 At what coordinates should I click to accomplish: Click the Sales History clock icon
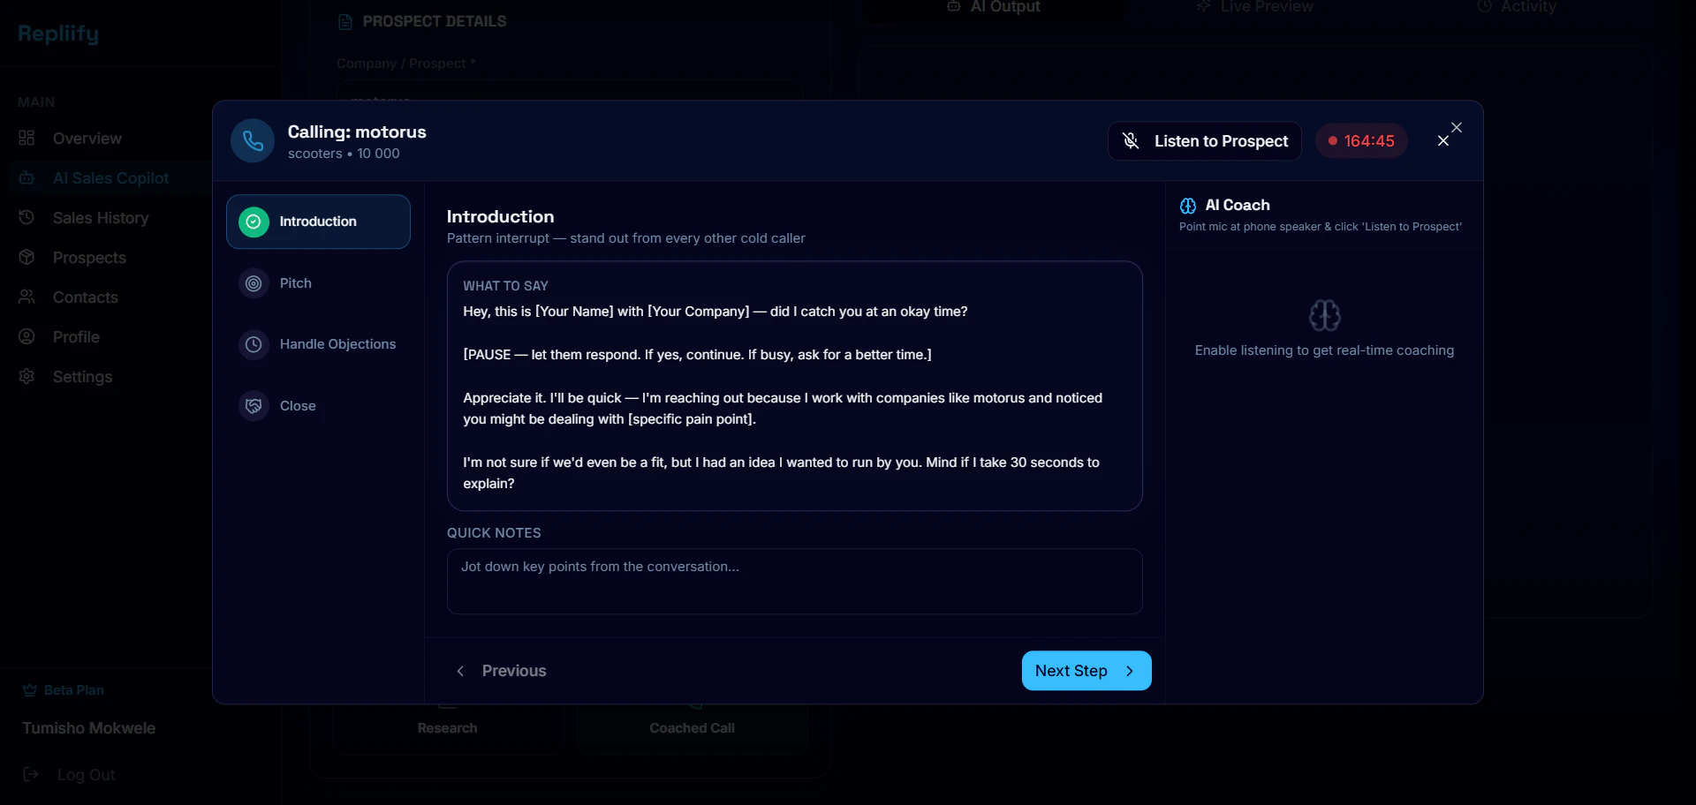tap(26, 217)
